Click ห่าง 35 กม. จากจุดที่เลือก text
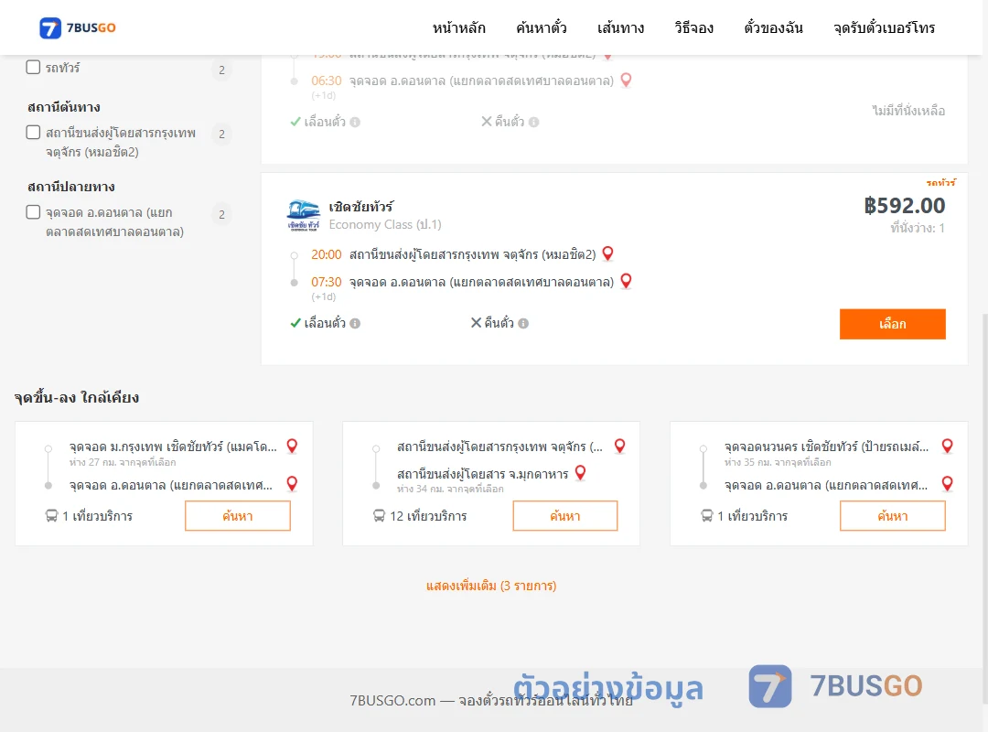The width and height of the screenshot is (988, 732). coord(778,462)
